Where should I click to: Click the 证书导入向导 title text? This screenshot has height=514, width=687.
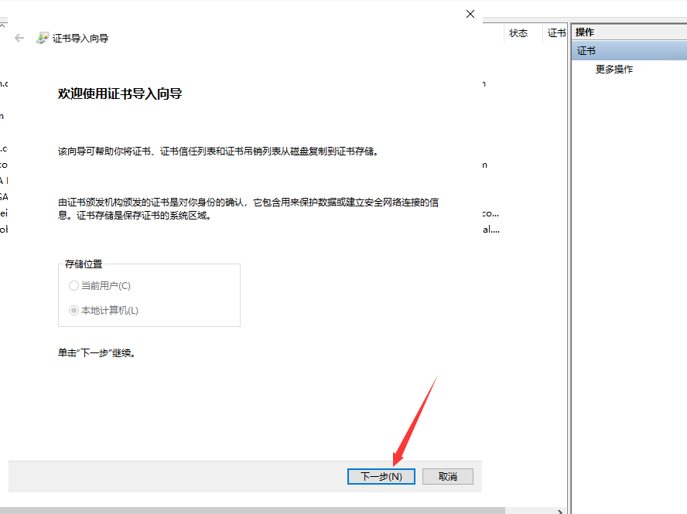pos(80,39)
